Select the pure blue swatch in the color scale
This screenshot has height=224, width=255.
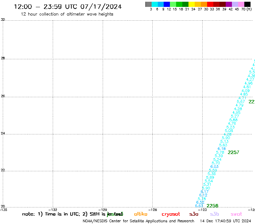click(167, 4)
